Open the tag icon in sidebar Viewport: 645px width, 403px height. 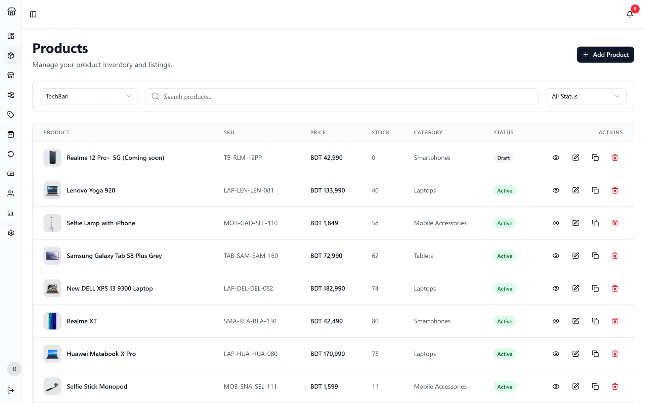pyautogui.click(x=11, y=115)
